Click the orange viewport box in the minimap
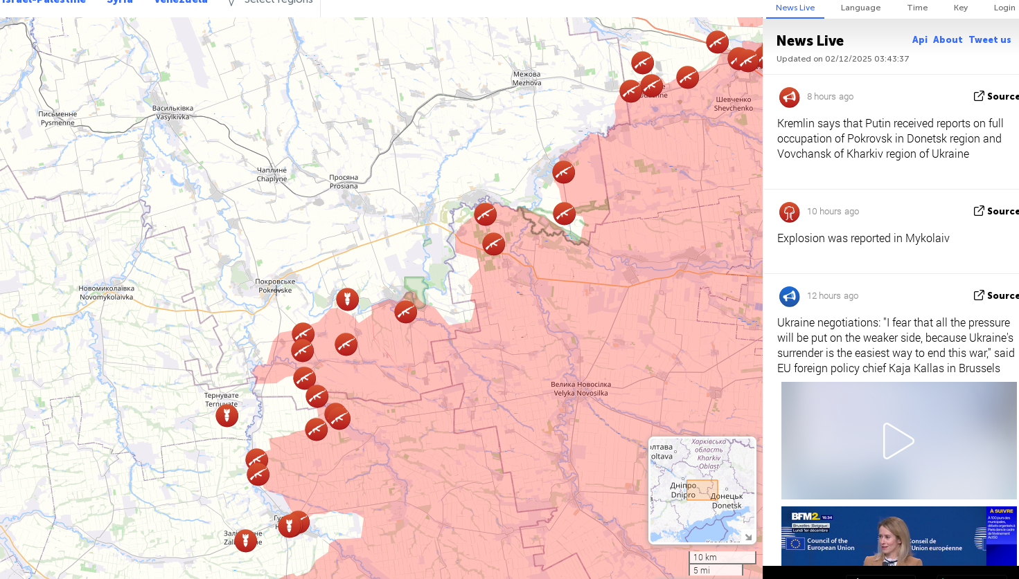 point(702,490)
